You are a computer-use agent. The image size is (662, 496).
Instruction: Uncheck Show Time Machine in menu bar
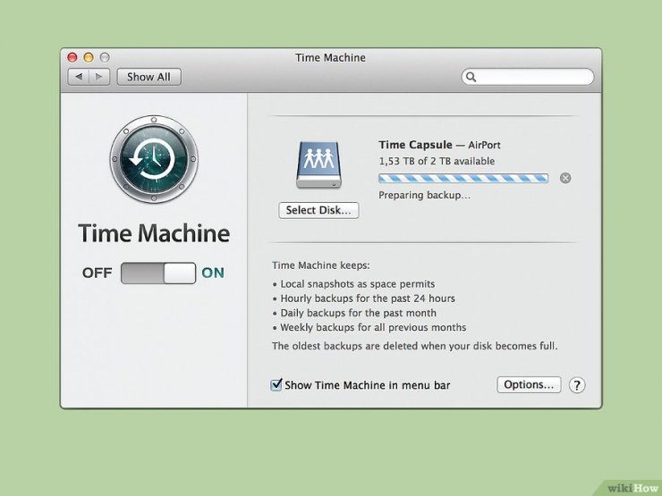276,384
